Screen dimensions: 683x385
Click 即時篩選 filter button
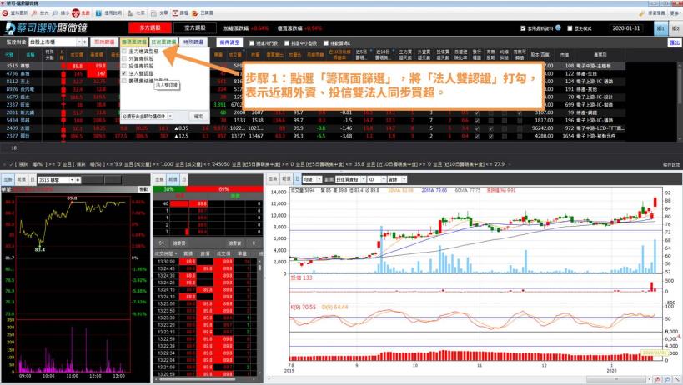(x=104, y=42)
